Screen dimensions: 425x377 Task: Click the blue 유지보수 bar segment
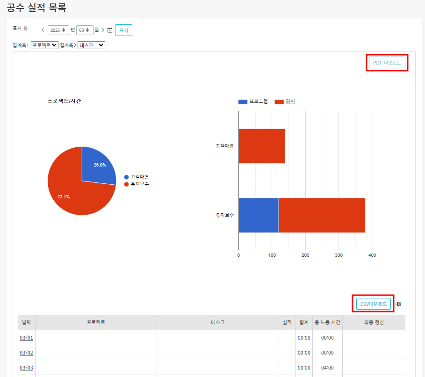[258, 215]
